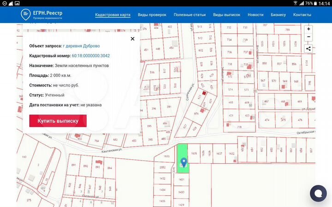Select Виды выписок in navigation
Viewport: 332px width, 207px height.
226,15
